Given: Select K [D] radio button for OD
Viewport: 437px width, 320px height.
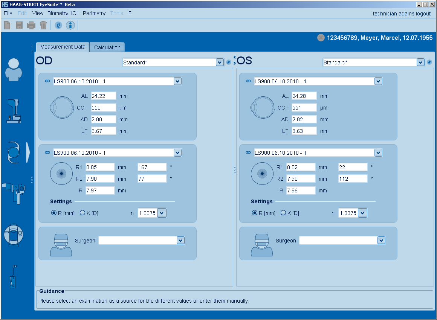Looking at the screenshot, I should click(x=83, y=213).
